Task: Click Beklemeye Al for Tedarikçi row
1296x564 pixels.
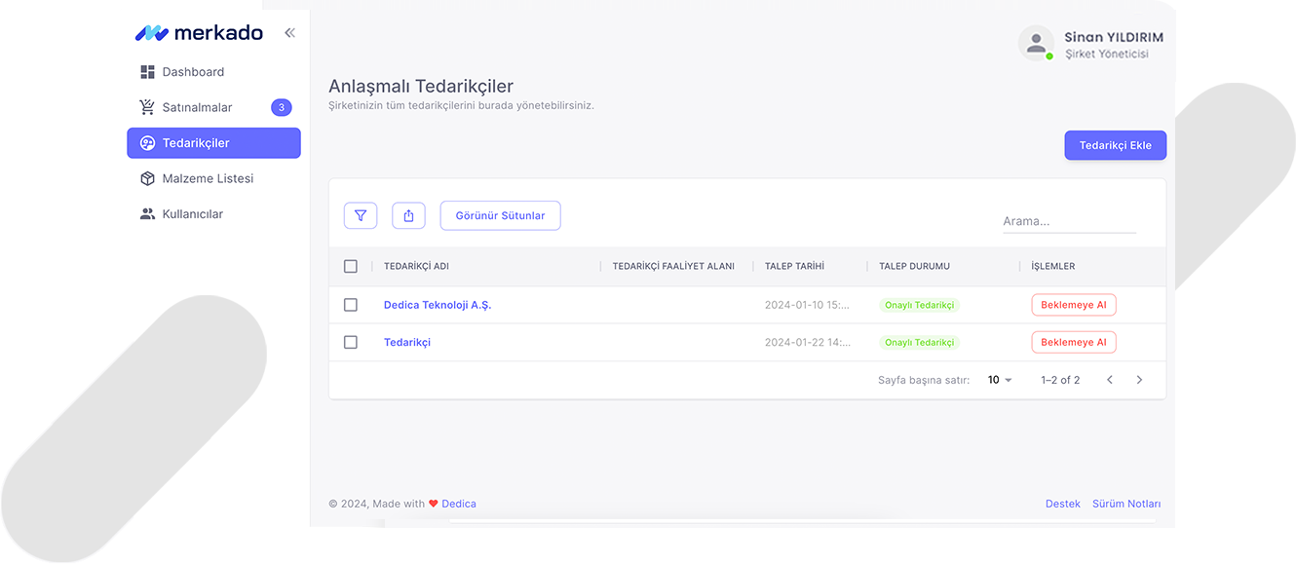Action: (1073, 342)
